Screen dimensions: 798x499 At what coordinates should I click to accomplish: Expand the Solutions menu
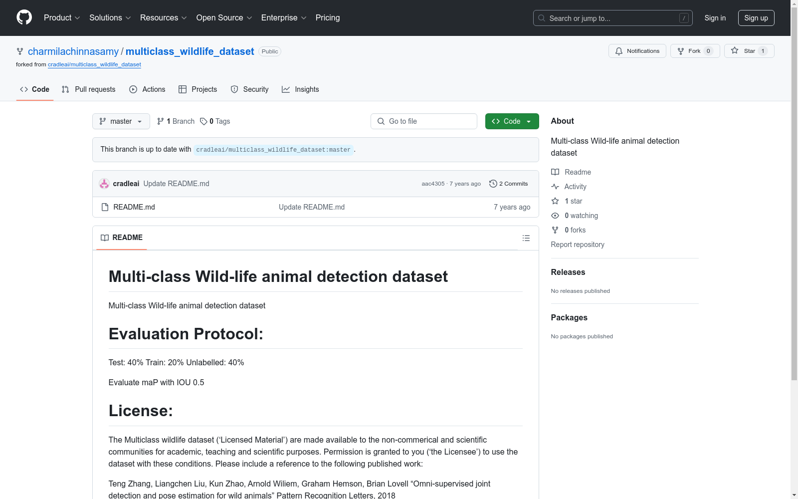tap(110, 18)
